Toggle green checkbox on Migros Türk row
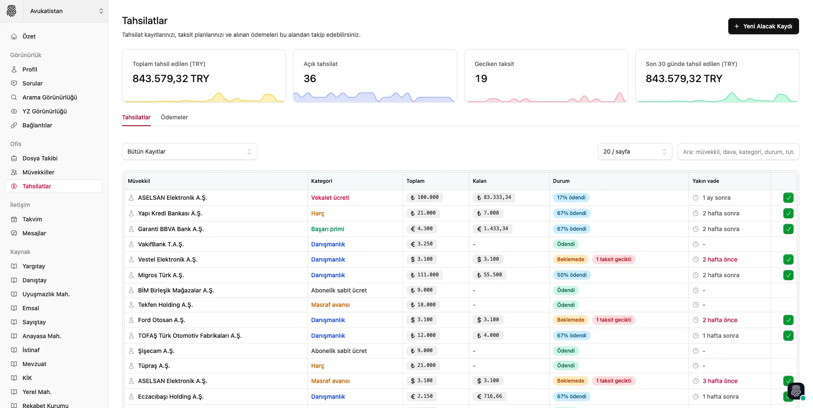813x408 pixels. [788, 275]
